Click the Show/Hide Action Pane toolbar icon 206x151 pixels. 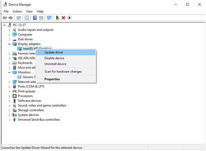pyautogui.click(x=41, y=18)
